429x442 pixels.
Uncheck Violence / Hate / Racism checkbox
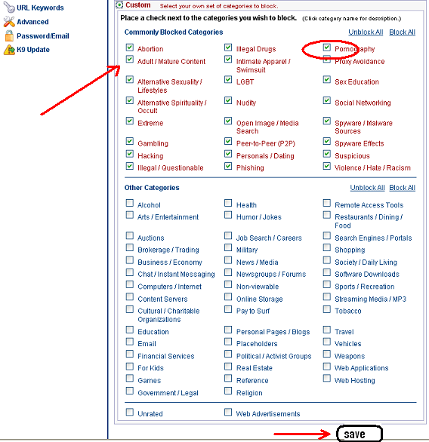(327, 166)
